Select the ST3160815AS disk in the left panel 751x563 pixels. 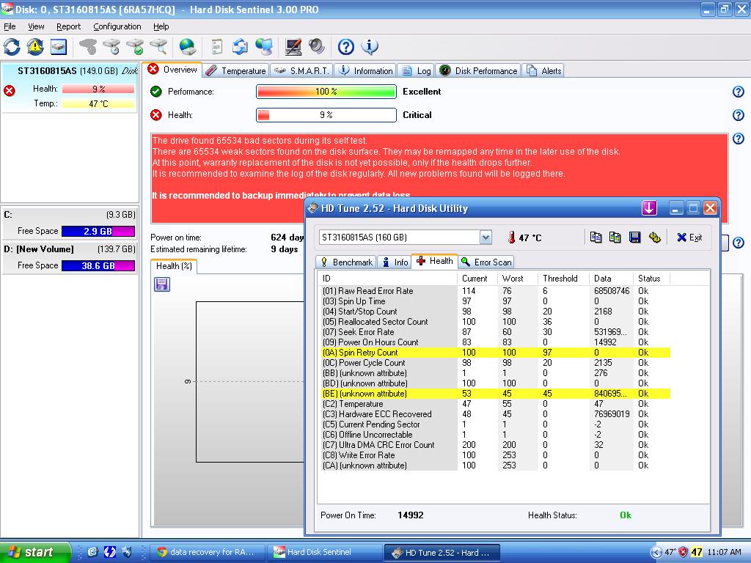[69, 87]
